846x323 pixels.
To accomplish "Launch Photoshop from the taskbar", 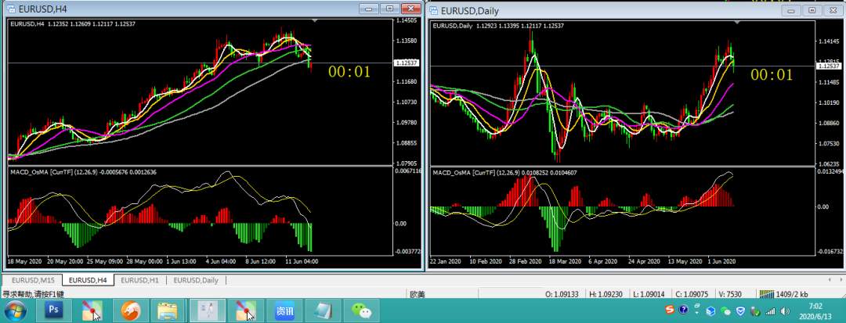I will pyautogui.click(x=53, y=310).
